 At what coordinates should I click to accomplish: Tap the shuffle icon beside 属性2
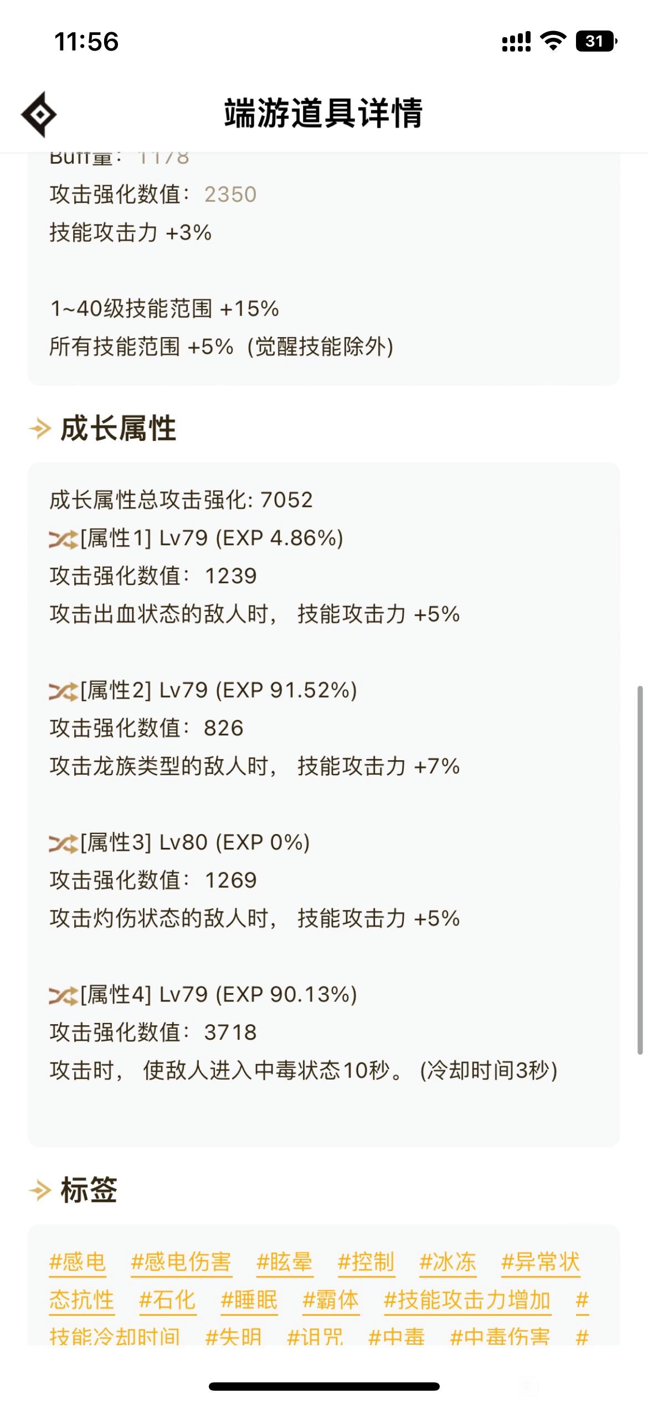(x=63, y=691)
